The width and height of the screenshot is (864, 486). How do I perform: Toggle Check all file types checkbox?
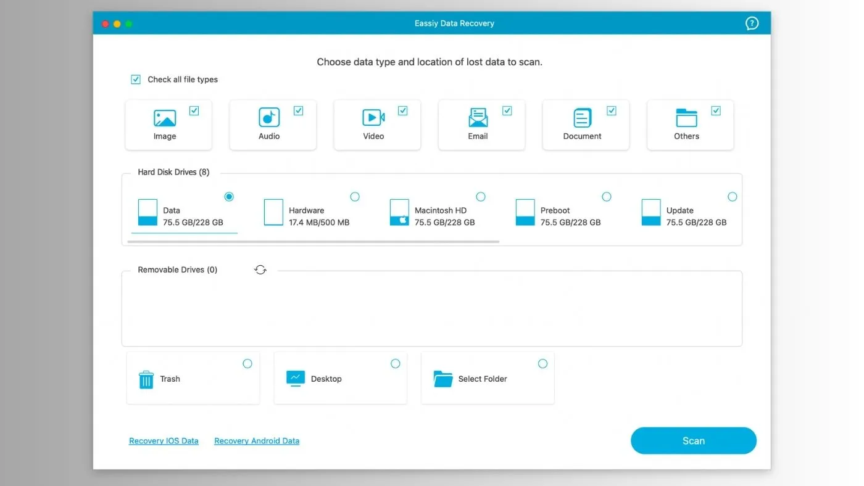click(136, 80)
